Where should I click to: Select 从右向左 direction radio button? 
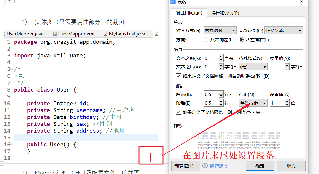(x=206, y=40)
